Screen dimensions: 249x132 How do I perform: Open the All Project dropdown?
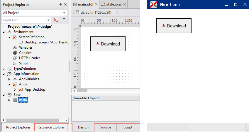point(35,13)
